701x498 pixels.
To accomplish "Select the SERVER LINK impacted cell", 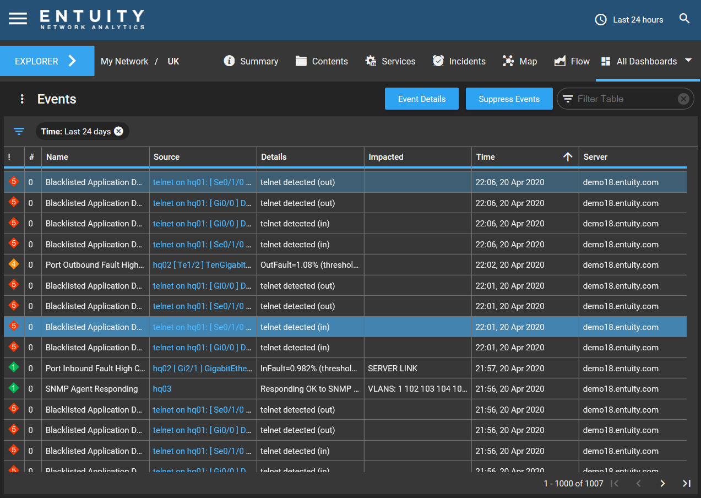I will pos(417,369).
